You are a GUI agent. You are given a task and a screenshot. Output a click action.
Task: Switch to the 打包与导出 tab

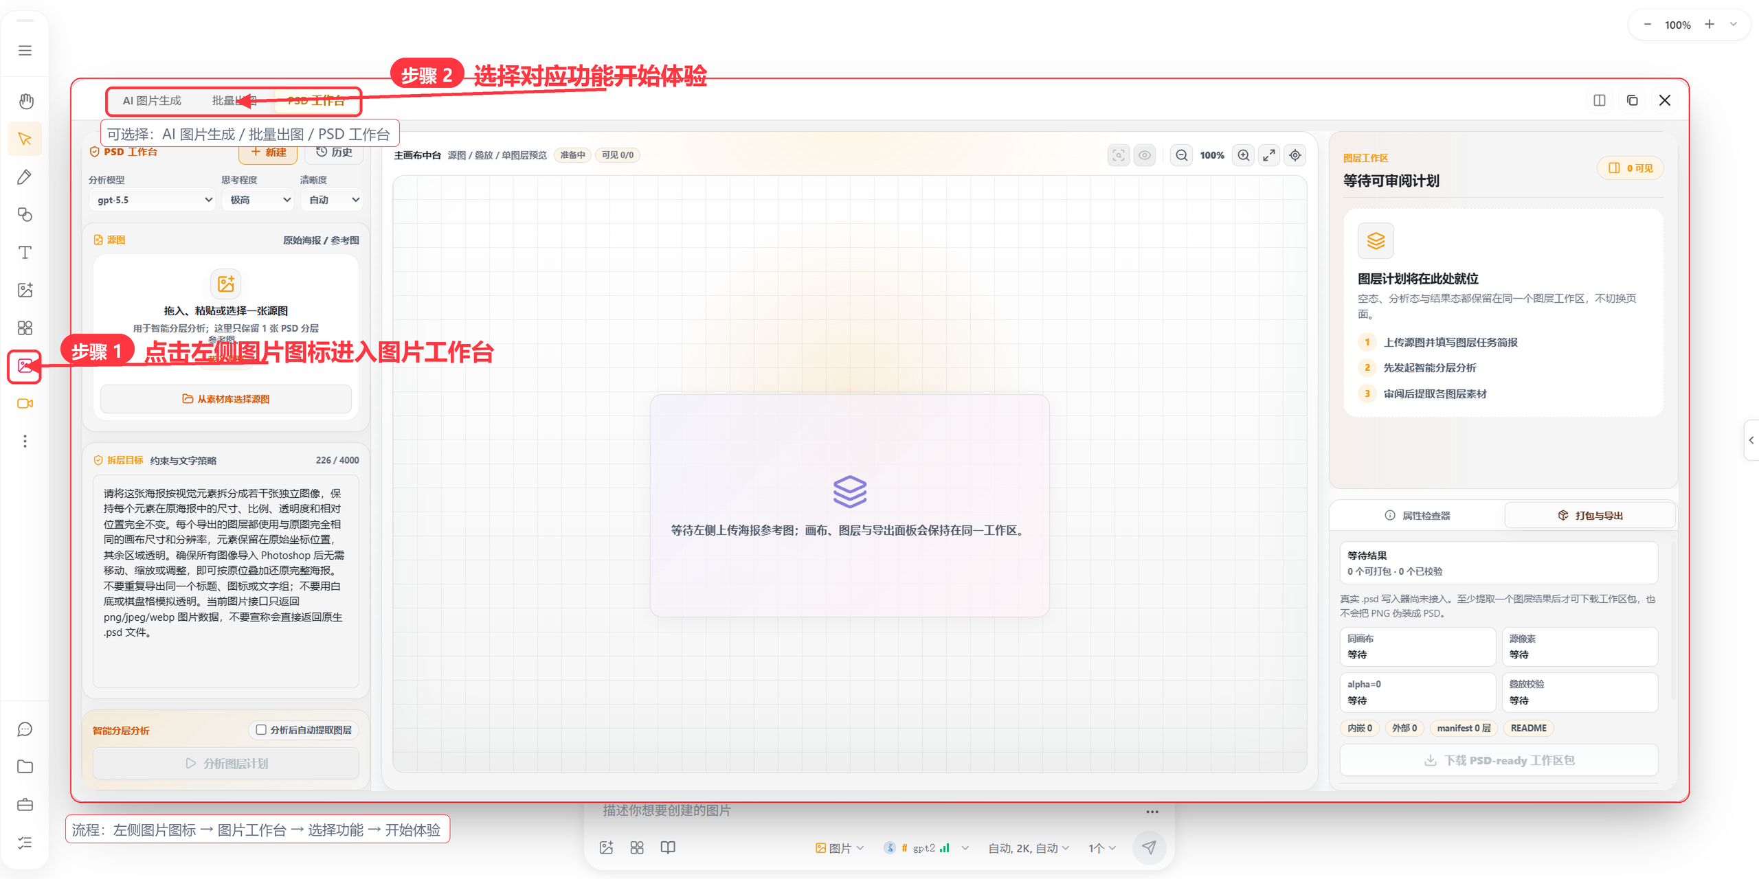click(x=1590, y=515)
